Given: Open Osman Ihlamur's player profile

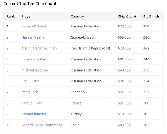Looking at the screenshot, I should 34,114.
